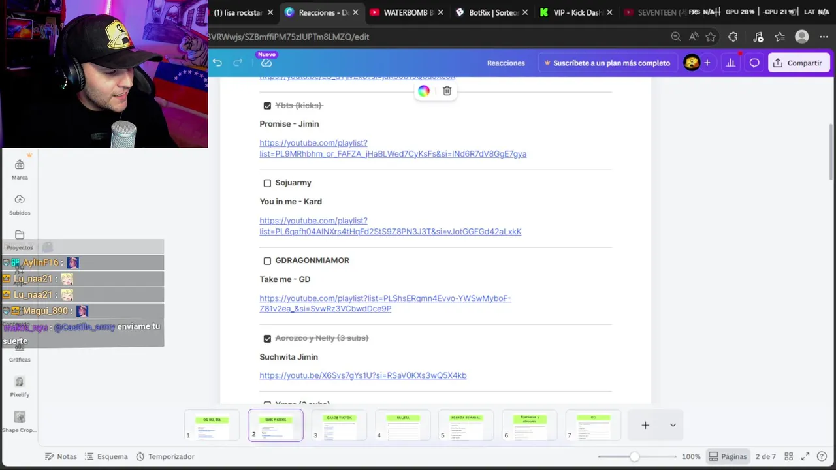Screen dimensions: 836x470
Task: Uncheck the Ybts (kicks) checkbox
Action: click(267, 106)
